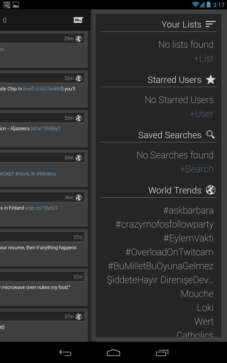Screen dimensions: 227x363
Task: Tap the compose tweet icon
Action: [78, 20]
